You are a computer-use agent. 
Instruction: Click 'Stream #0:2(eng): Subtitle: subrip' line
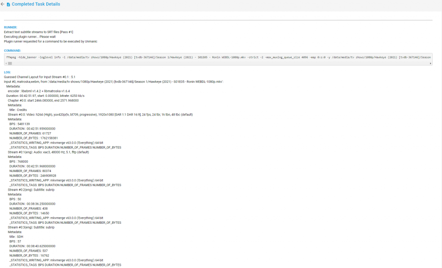(x=31, y=190)
